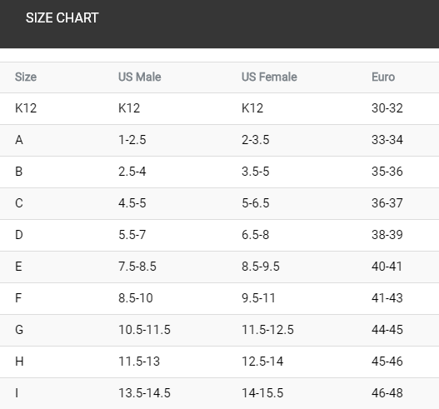Click the SIZE CHART heading

(x=62, y=18)
